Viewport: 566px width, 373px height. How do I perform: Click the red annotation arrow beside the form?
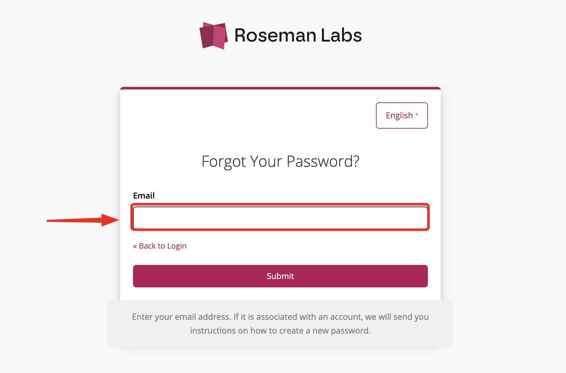click(83, 220)
